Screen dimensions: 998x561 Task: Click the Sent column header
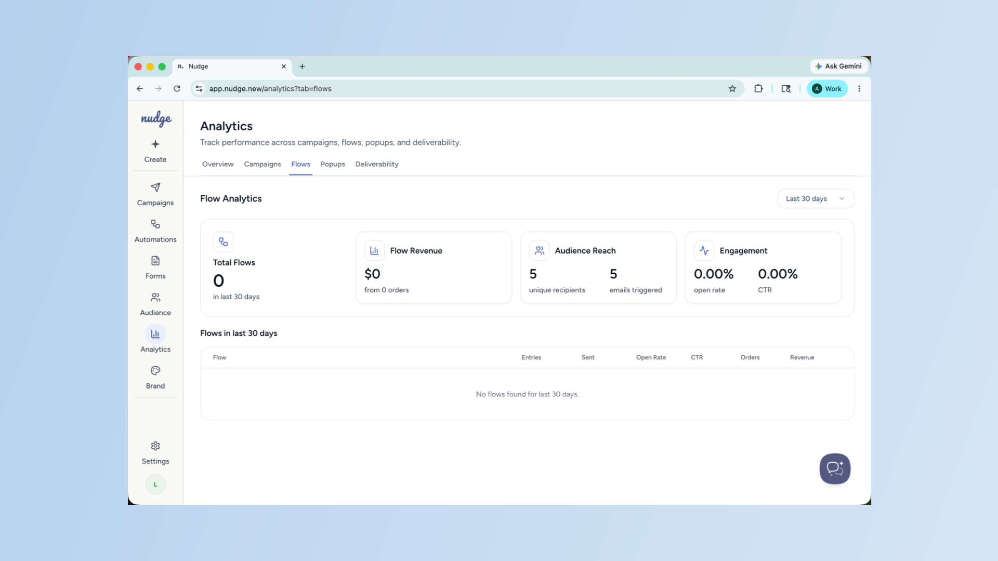(x=588, y=357)
